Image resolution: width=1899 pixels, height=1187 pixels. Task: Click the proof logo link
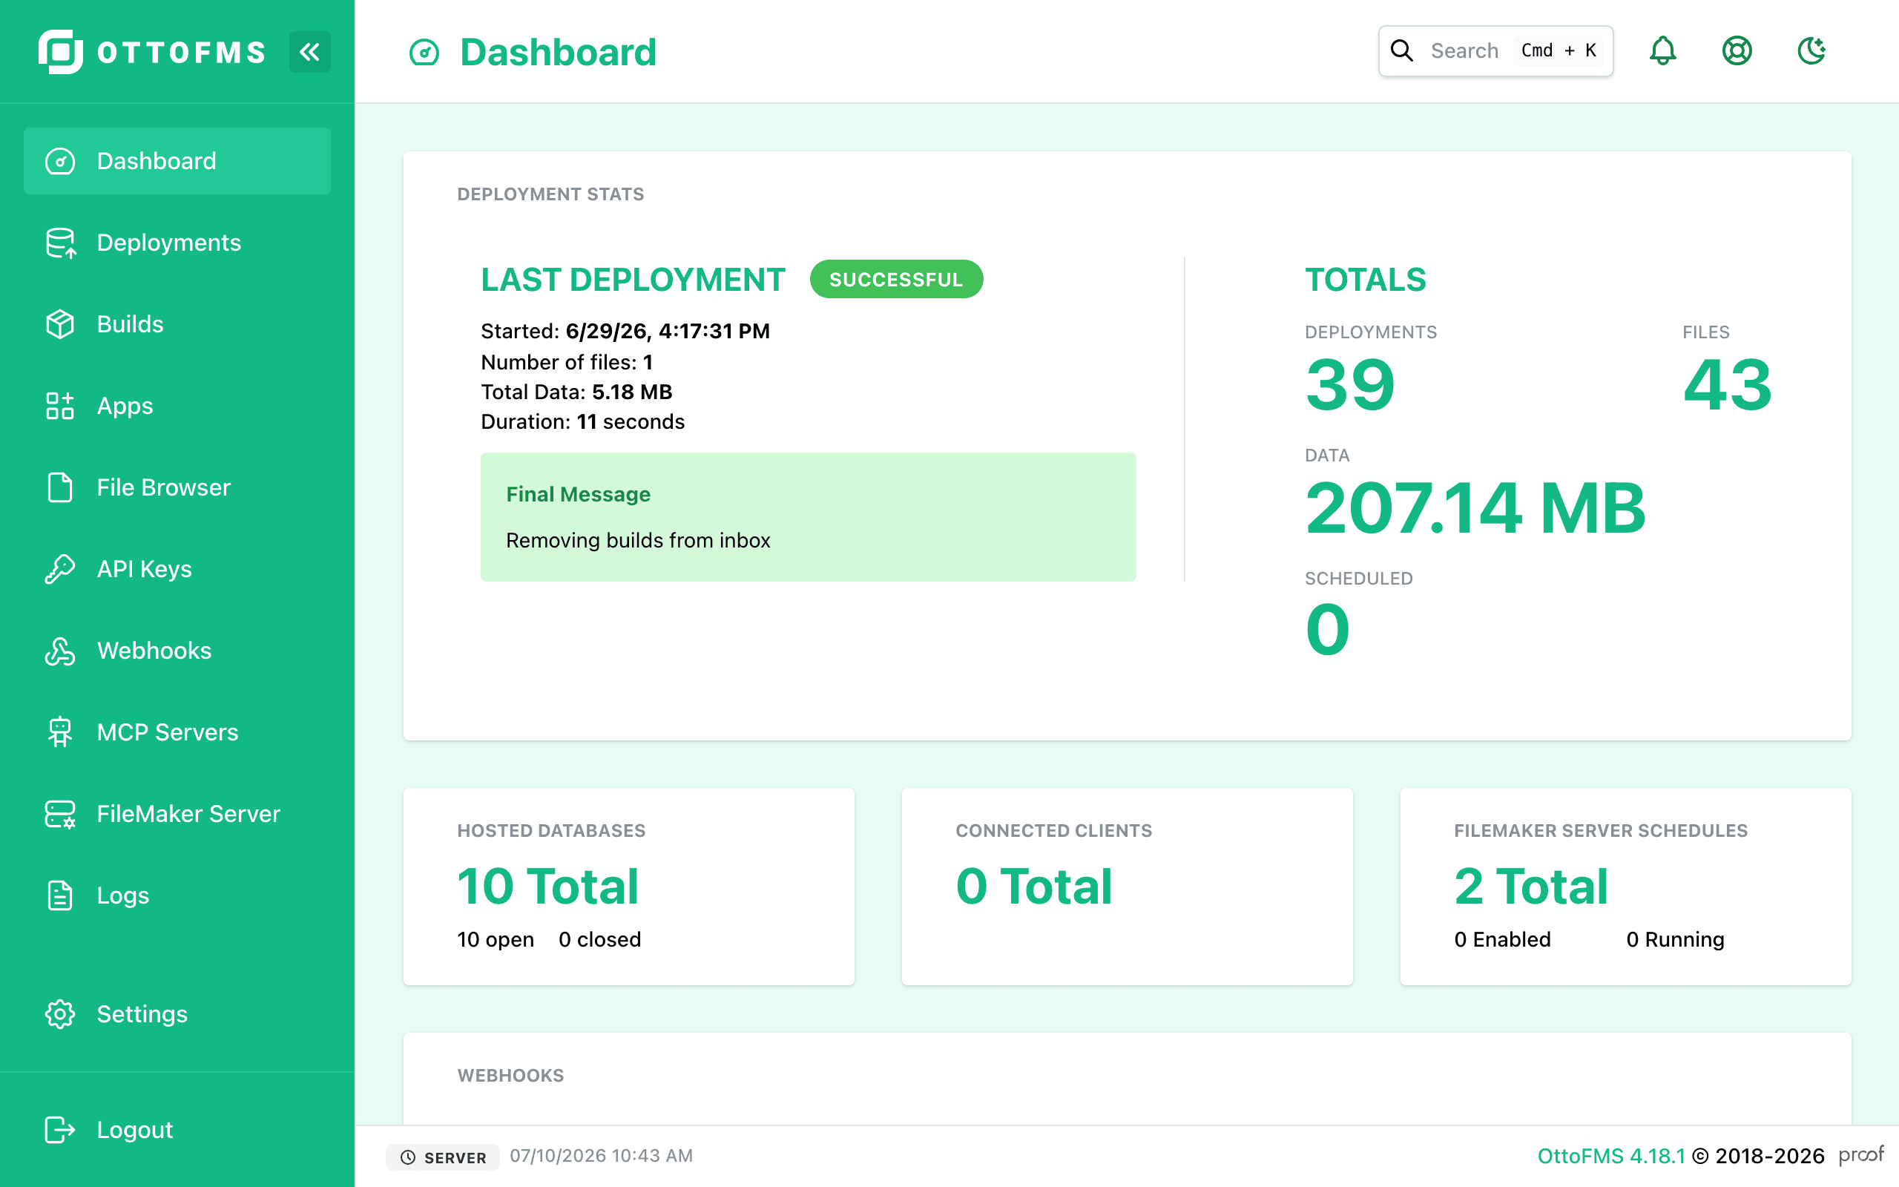(1860, 1155)
